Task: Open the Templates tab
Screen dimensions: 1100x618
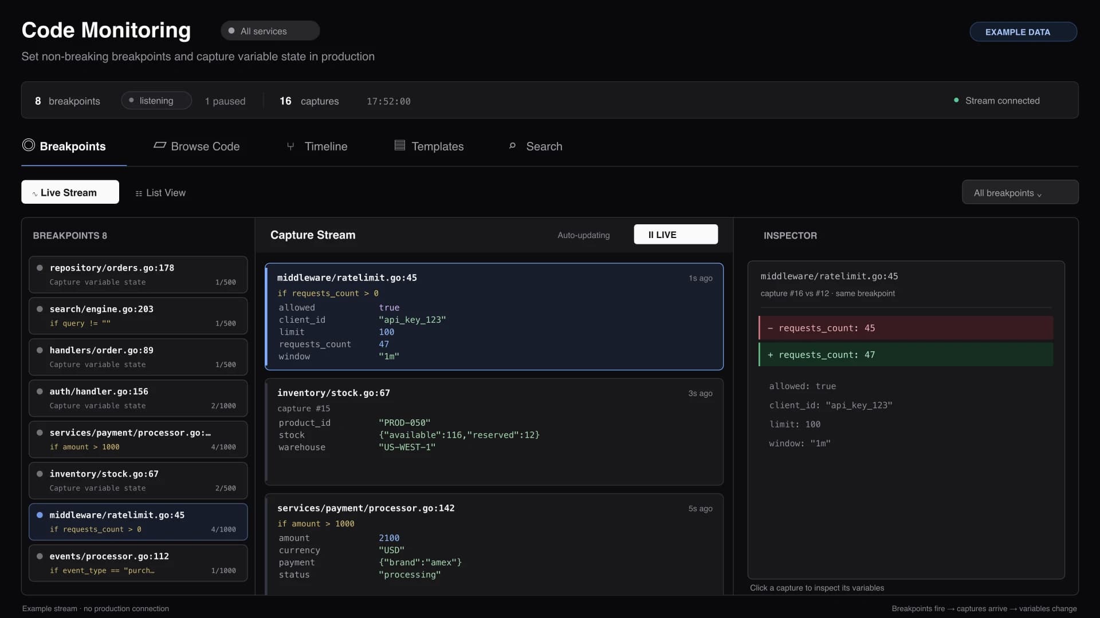Action: coord(429,146)
